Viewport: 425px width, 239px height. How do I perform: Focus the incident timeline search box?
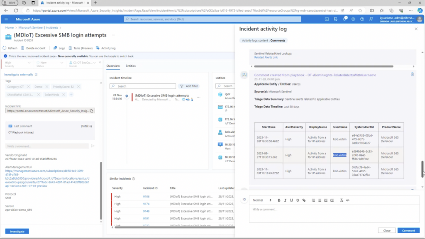pyautogui.click(x=143, y=86)
